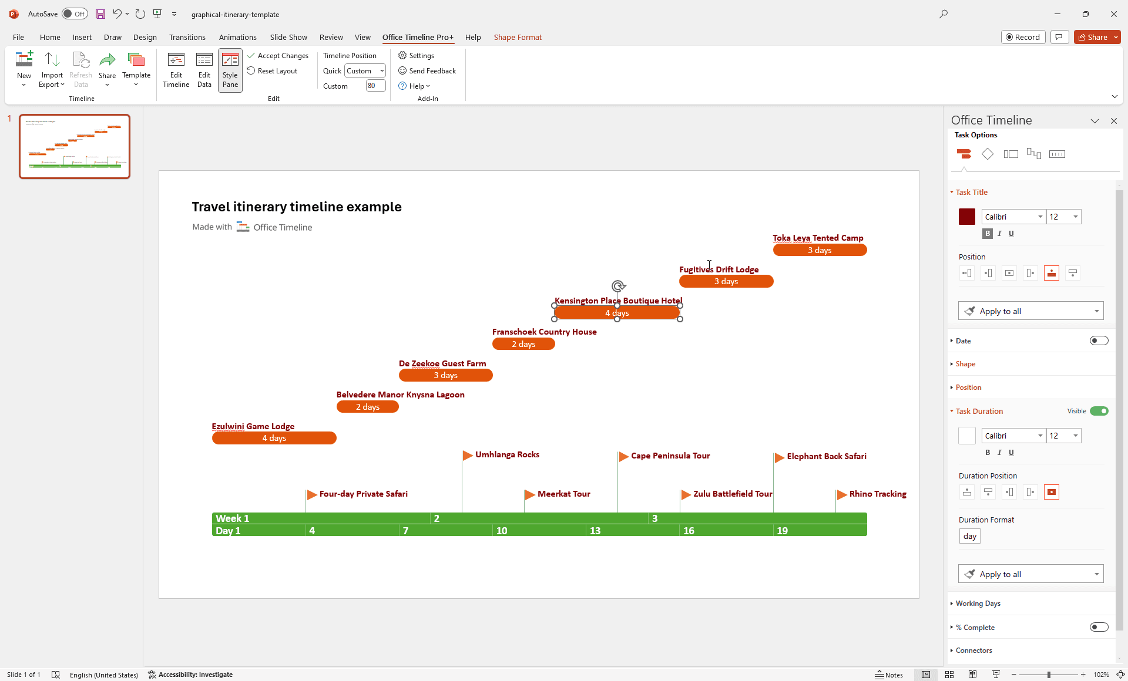
Task: Disable the Task Duration Visible switch
Action: click(1099, 411)
